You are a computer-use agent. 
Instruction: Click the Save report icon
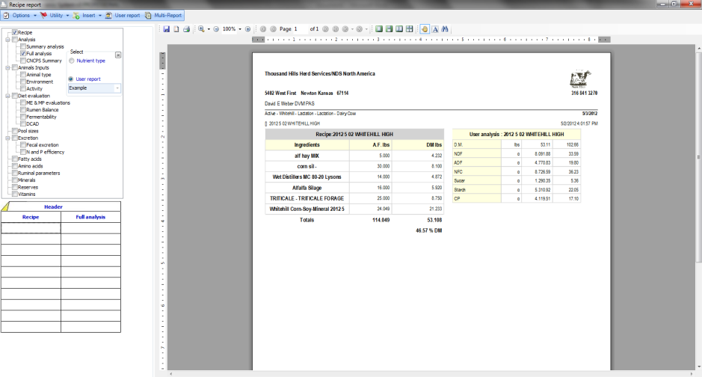pos(166,29)
